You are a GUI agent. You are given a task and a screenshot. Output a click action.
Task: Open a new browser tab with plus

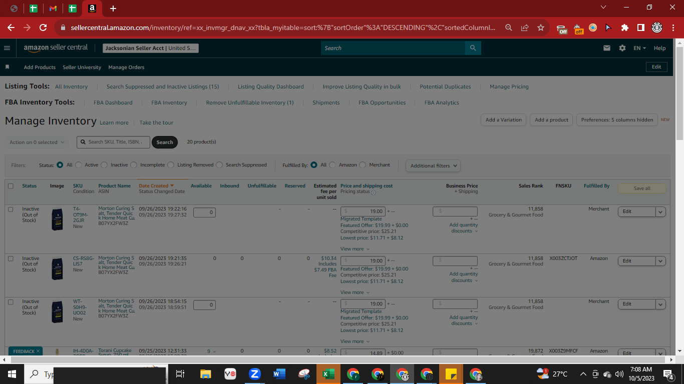coord(113,8)
